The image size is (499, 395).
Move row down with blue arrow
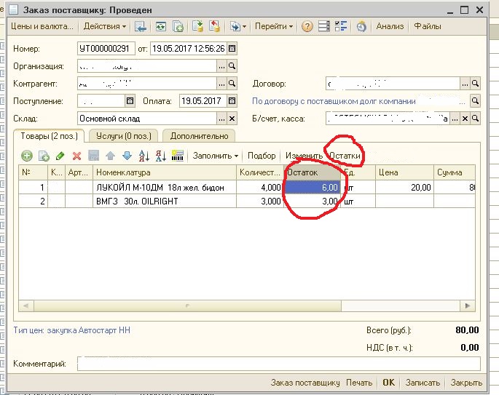coord(126,156)
